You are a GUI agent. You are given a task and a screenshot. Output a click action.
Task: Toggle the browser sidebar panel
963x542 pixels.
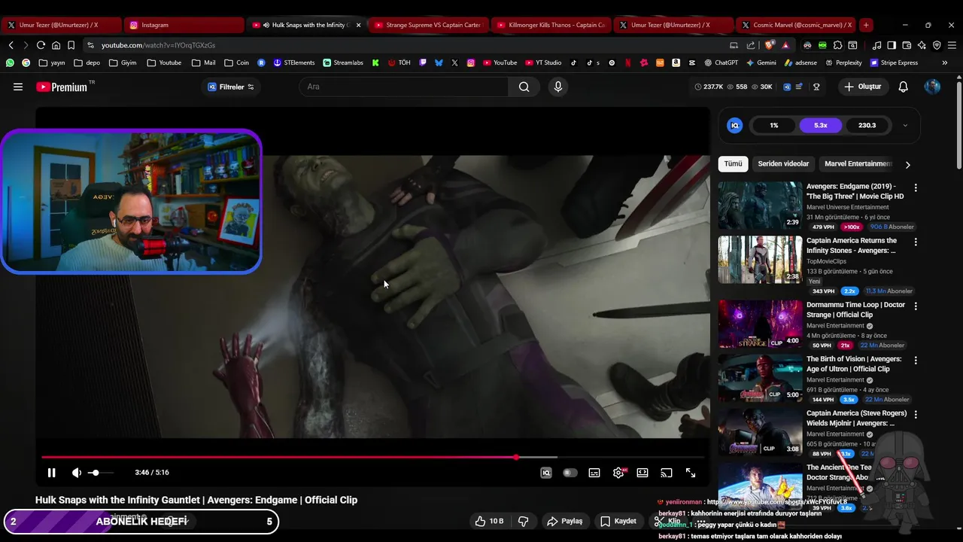pyautogui.click(x=892, y=45)
